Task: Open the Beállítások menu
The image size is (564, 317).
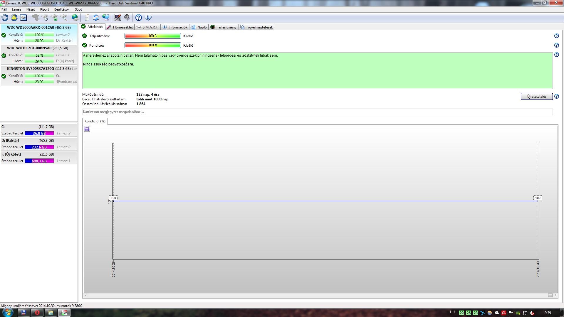Action: tap(61, 9)
